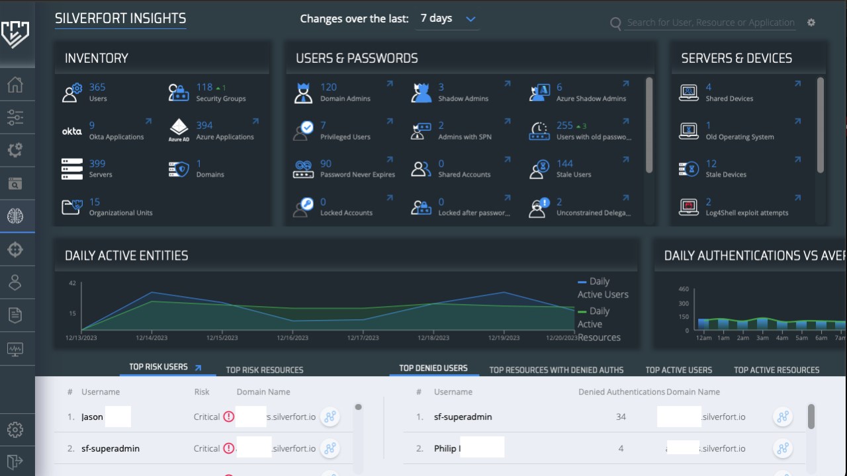Viewport: 847px width, 476px height.
Task: Open settings gear beside the search field
Action: [811, 22]
